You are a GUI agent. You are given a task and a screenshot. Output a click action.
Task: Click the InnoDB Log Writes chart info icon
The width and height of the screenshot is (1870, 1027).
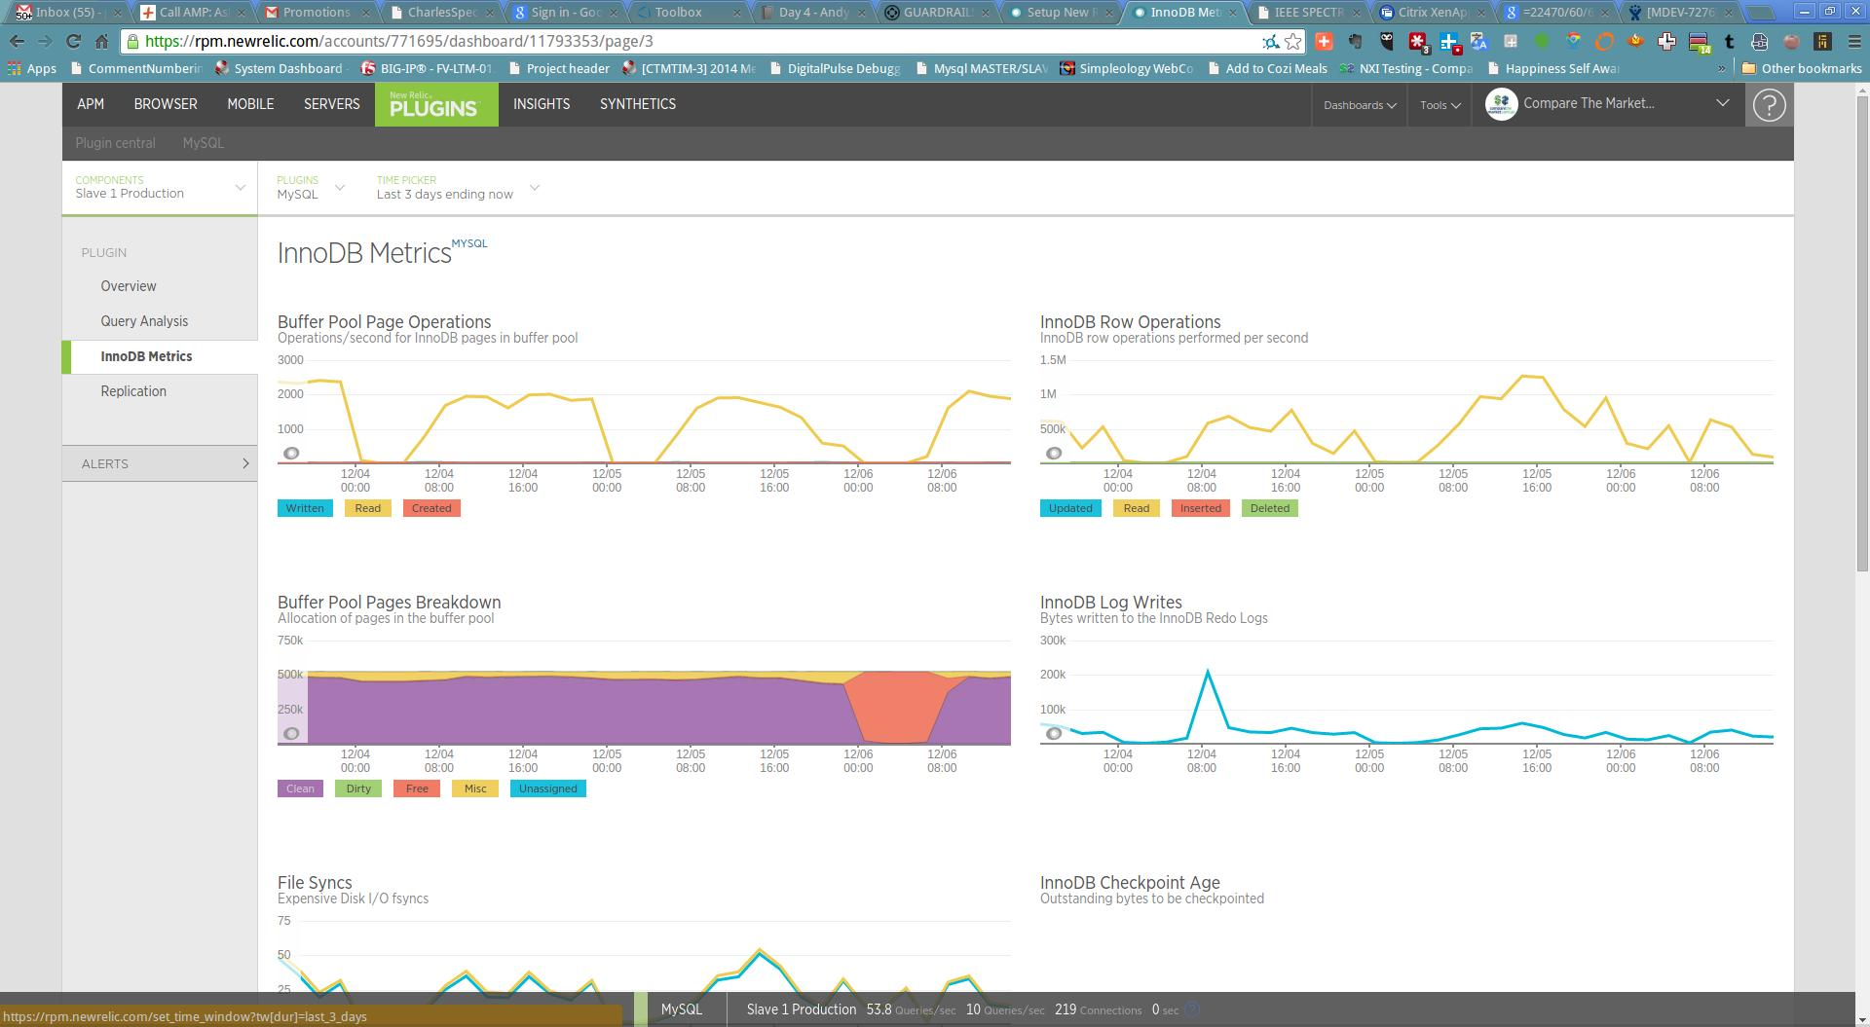pyautogui.click(x=1054, y=734)
